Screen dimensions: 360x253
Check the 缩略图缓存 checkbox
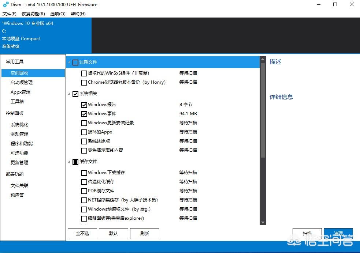point(84,218)
